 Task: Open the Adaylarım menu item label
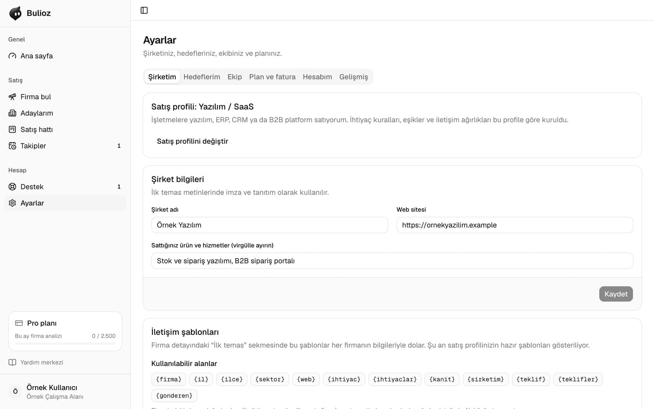click(37, 113)
